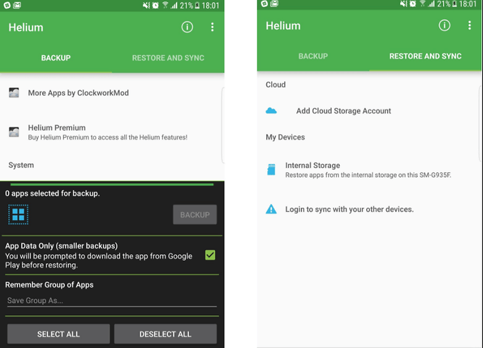This screenshot has height=348, width=483.
Task: Tap the info icon in left Helium screen
Action: (x=187, y=27)
